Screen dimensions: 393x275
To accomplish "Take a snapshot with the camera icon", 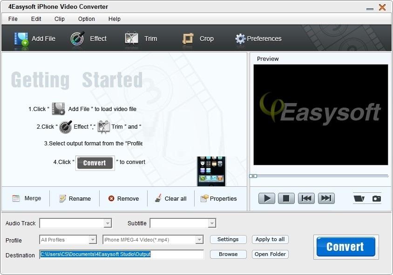I will pos(376,199).
